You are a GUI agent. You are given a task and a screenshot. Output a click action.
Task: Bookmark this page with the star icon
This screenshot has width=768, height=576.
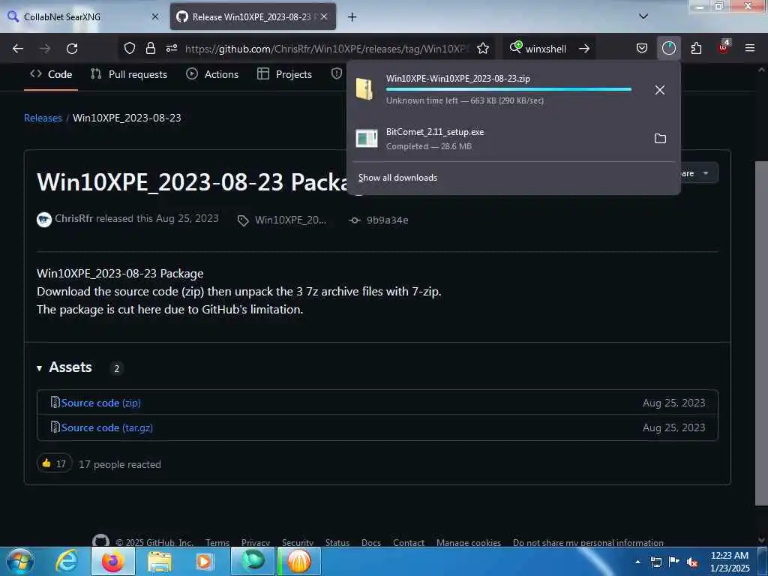[483, 49]
